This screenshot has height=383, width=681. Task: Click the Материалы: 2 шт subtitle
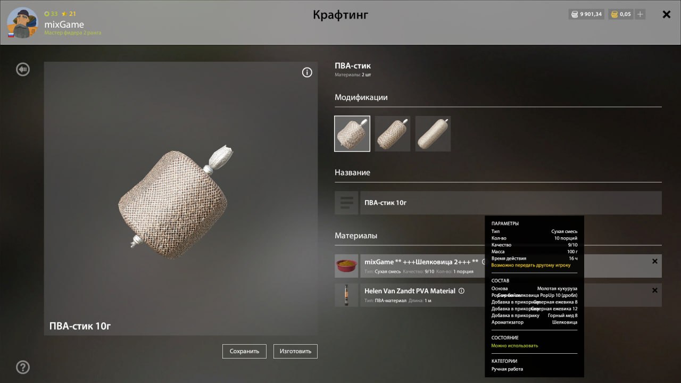(x=353, y=75)
